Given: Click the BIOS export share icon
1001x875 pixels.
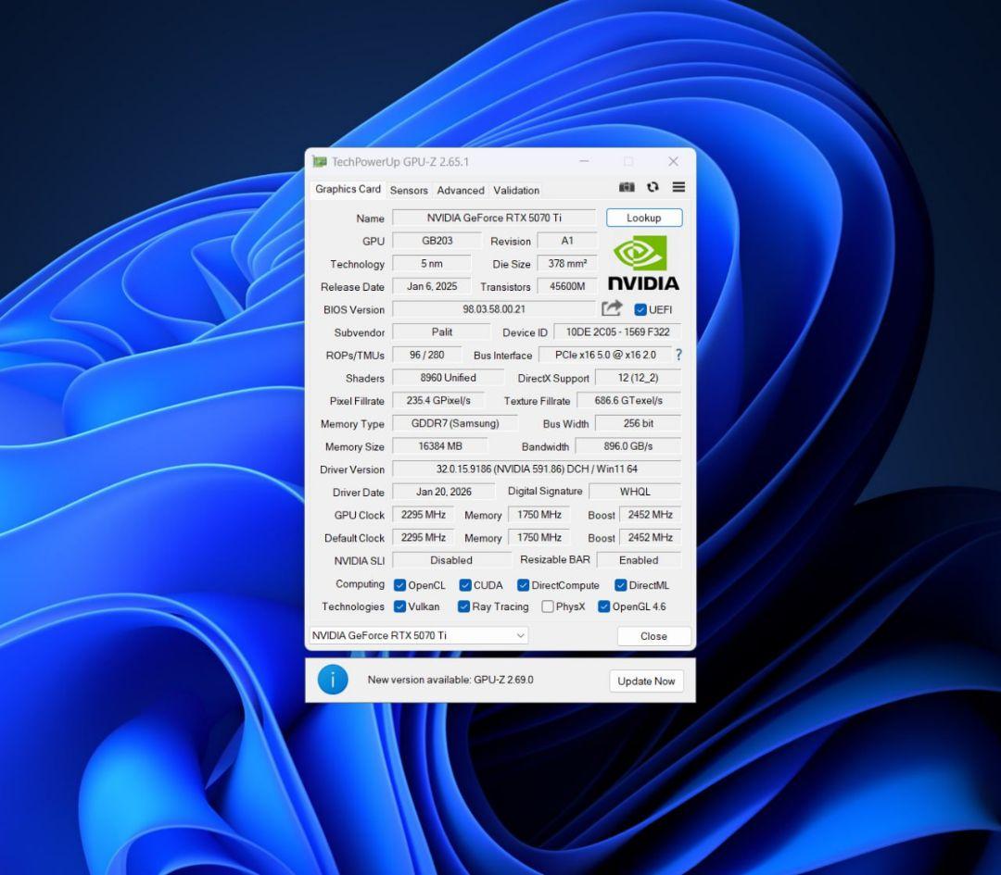Looking at the screenshot, I should 612,308.
